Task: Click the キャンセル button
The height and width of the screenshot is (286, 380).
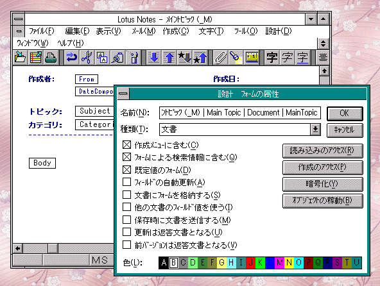Action: click(345, 130)
